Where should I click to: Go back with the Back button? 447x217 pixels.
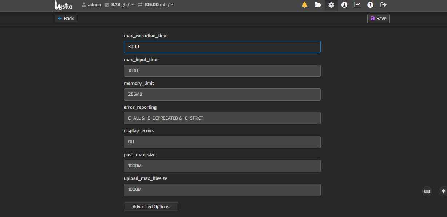click(66, 19)
